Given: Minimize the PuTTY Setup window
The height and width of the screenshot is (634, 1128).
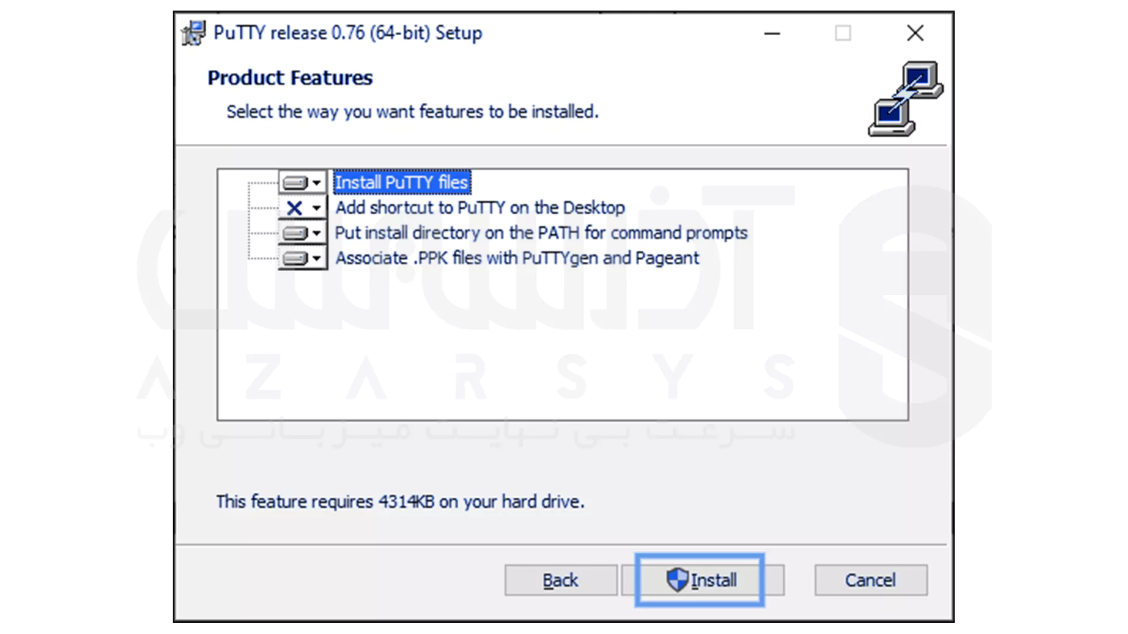Looking at the screenshot, I should (x=772, y=33).
